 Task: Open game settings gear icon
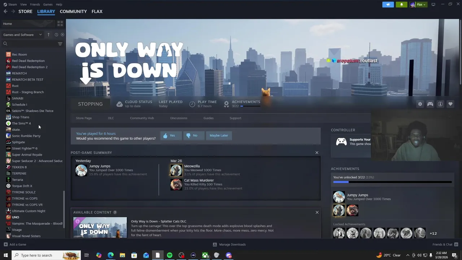420,104
